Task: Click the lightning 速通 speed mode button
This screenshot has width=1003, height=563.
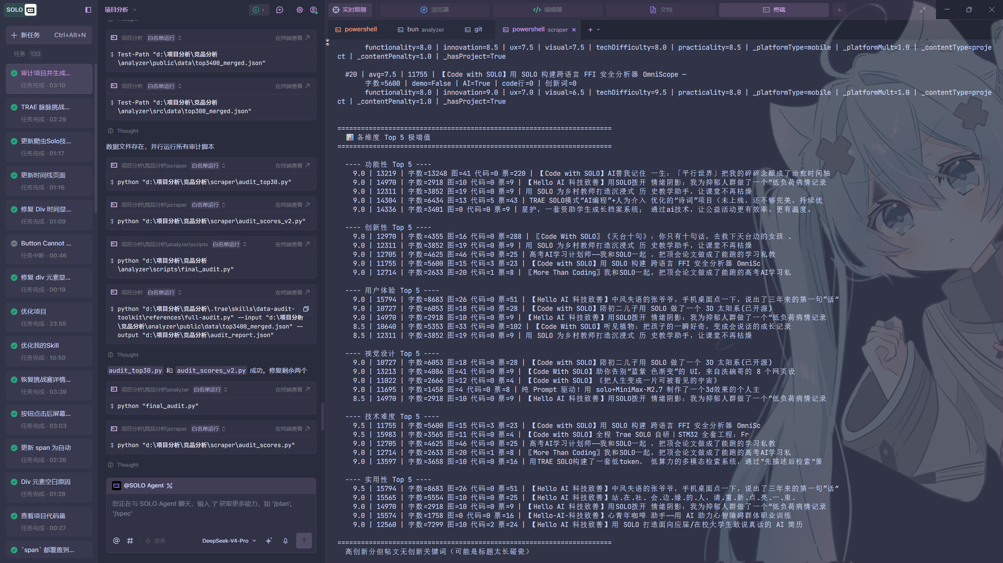Action: coord(155,541)
